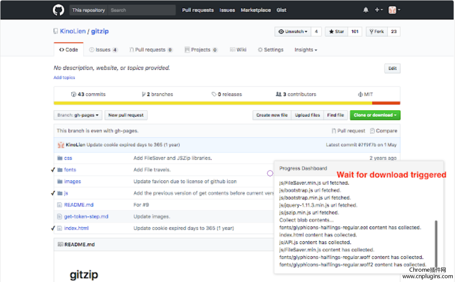
Task: Switch to the Wiki tab
Action: click(238, 50)
